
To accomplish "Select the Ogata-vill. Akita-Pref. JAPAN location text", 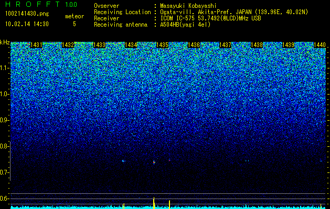I will 234,12.
